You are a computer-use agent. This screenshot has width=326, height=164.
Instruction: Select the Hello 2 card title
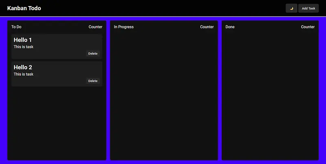coord(23,67)
